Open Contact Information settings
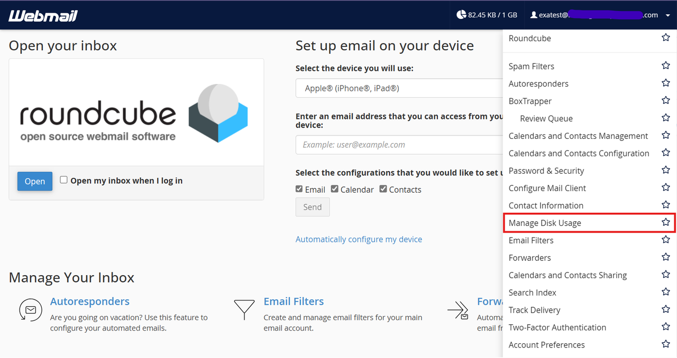Image resolution: width=677 pixels, height=358 pixels. pyautogui.click(x=546, y=205)
